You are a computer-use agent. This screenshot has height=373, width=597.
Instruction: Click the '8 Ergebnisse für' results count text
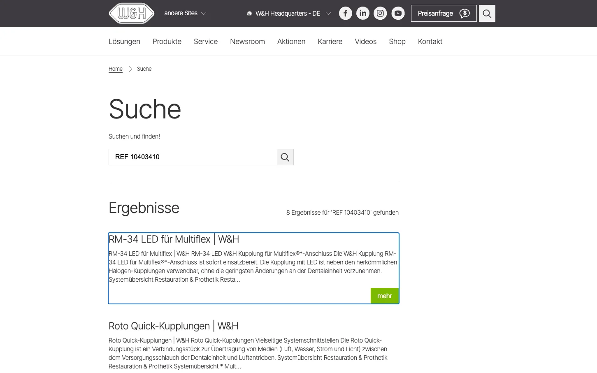342,213
